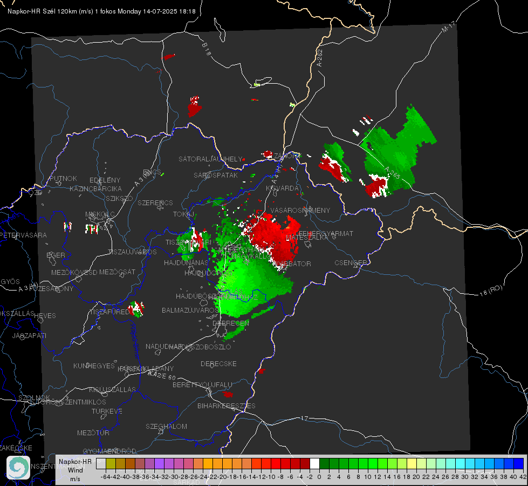528x486 pixels.
Task: Click the SZIKSZÓ town label
Action: click(120, 198)
